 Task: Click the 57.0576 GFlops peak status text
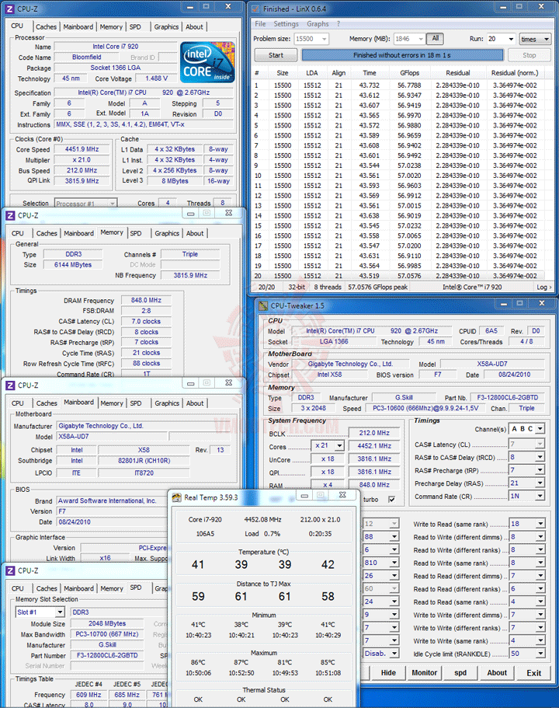pyautogui.click(x=377, y=288)
